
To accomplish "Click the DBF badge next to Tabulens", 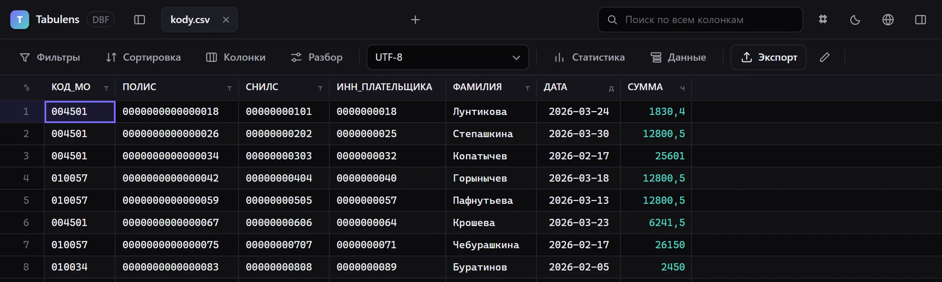I will (x=101, y=20).
